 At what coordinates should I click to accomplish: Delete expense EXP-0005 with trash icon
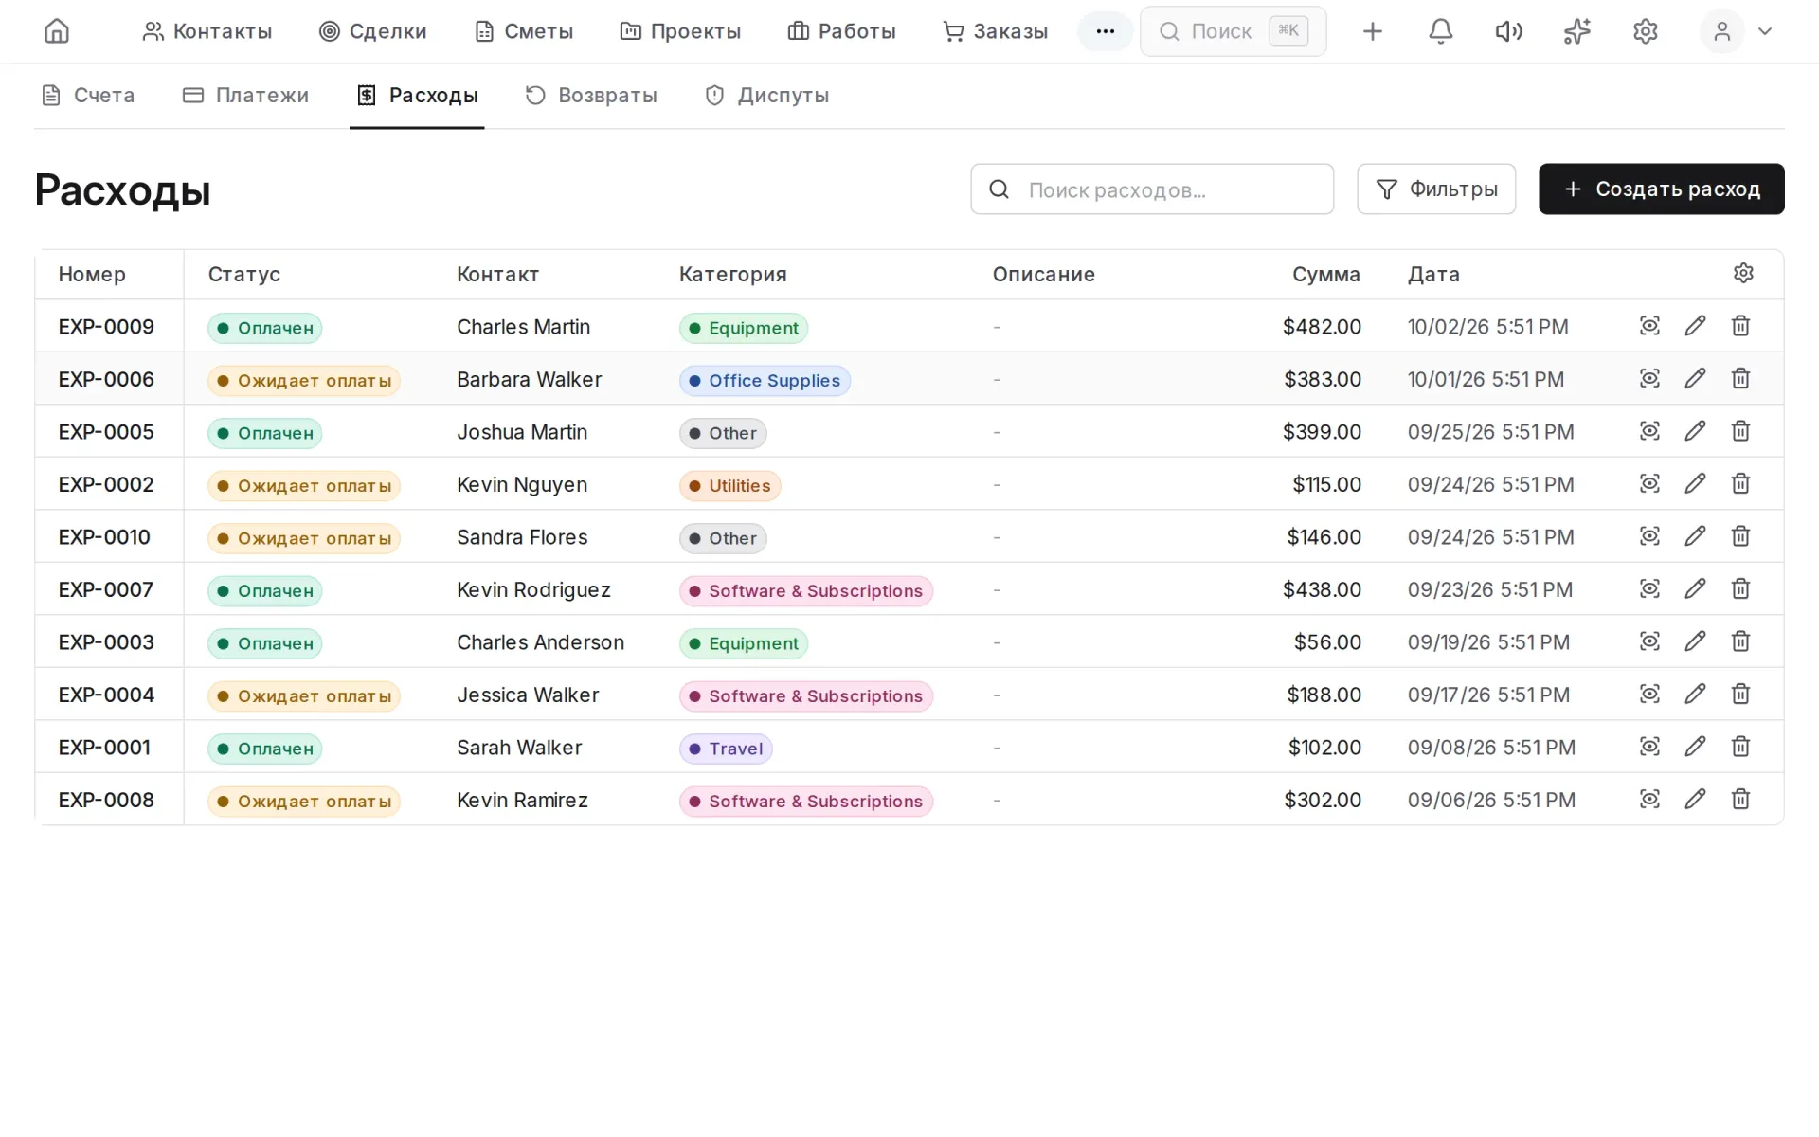coord(1740,431)
